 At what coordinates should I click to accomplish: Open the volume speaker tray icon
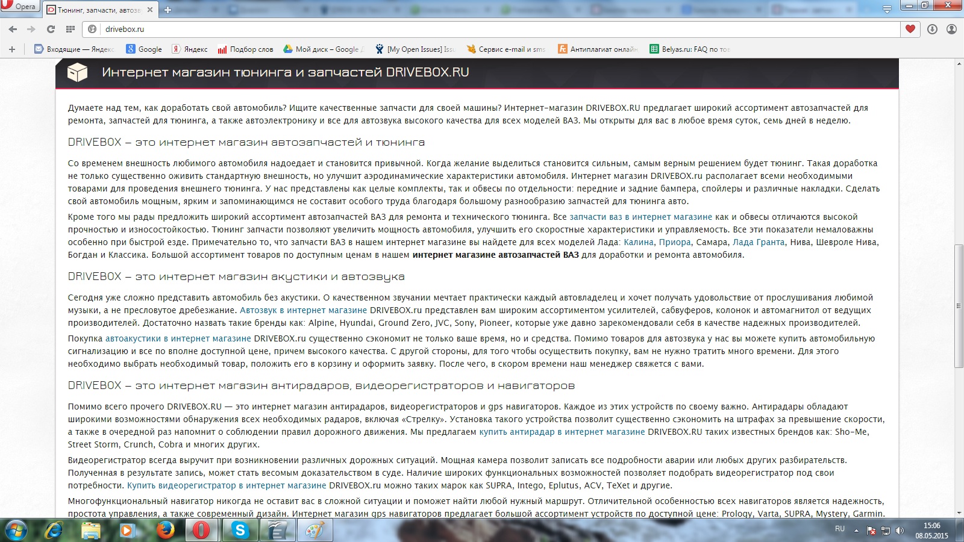[x=900, y=531]
